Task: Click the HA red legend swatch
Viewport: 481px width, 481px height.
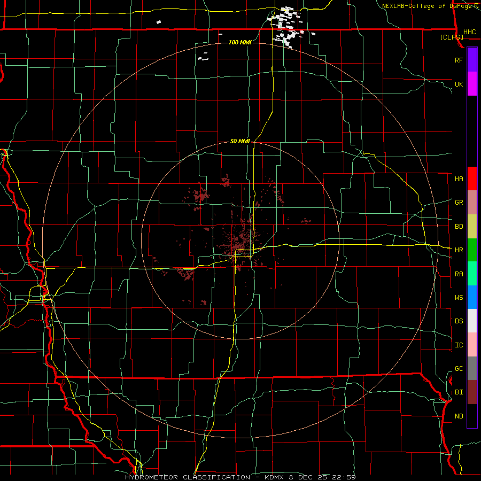Action: click(472, 179)
